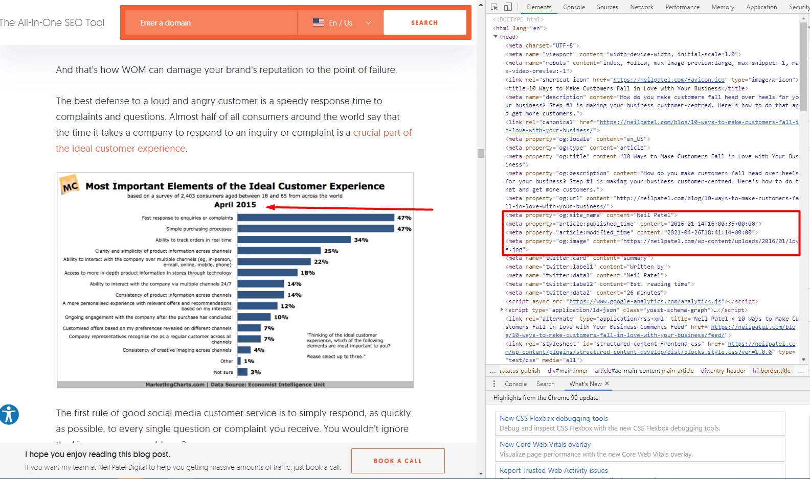Switch to the Performance tab

[682, 7]
